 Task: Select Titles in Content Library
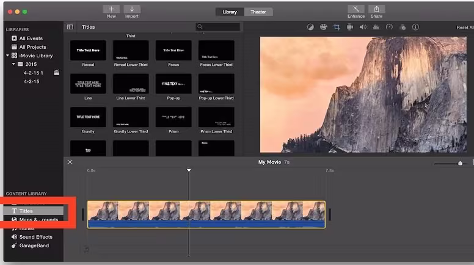pos(34,211)
